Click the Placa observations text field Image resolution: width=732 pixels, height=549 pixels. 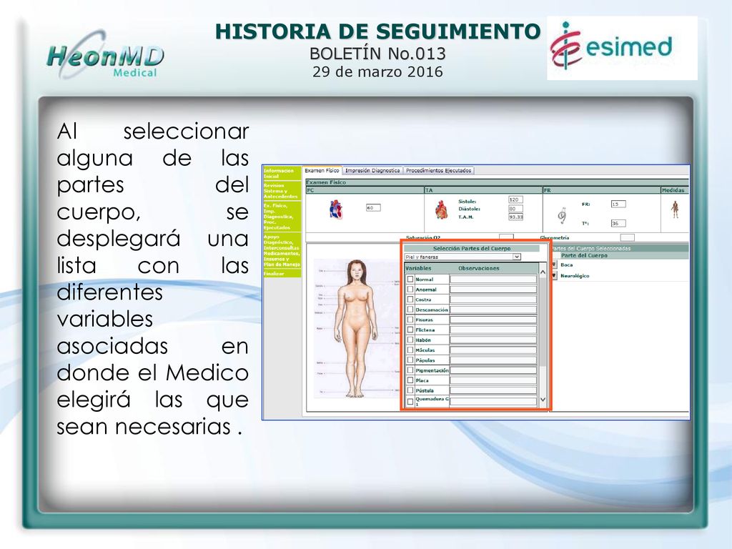click(x=493, y=380)
